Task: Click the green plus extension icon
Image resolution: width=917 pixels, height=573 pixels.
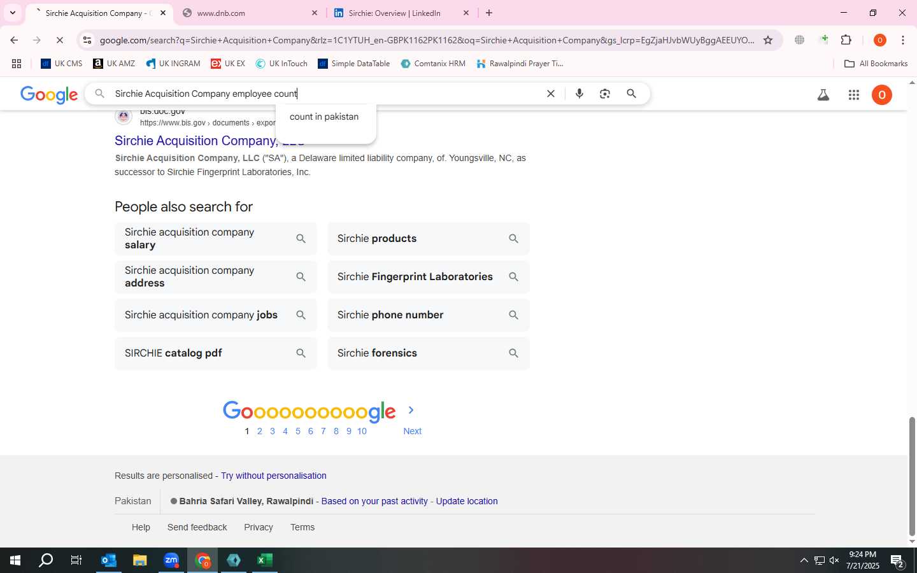Action: 824,39
